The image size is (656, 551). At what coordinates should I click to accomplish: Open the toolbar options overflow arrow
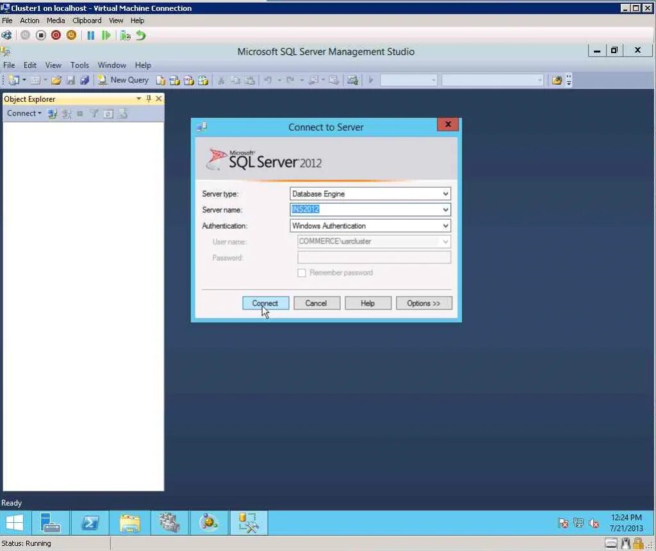tap(569, 80)
